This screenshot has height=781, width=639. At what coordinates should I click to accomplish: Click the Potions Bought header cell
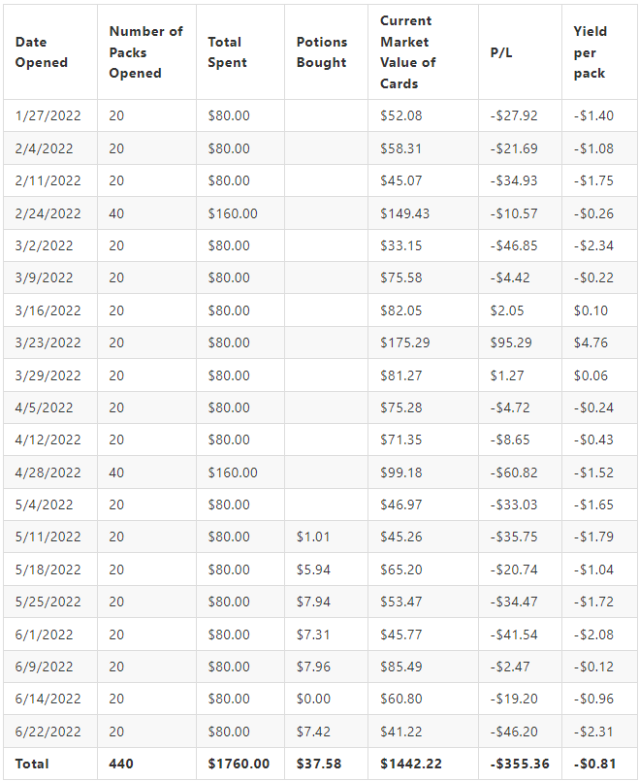click(x=326, y=52)
